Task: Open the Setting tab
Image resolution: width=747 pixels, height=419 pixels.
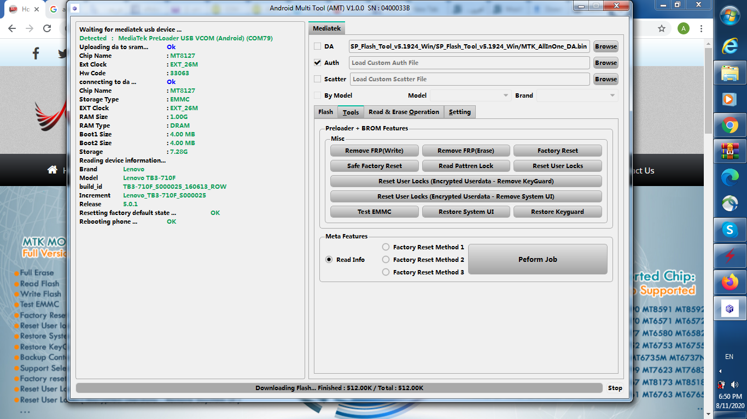Action: [460, 112]
